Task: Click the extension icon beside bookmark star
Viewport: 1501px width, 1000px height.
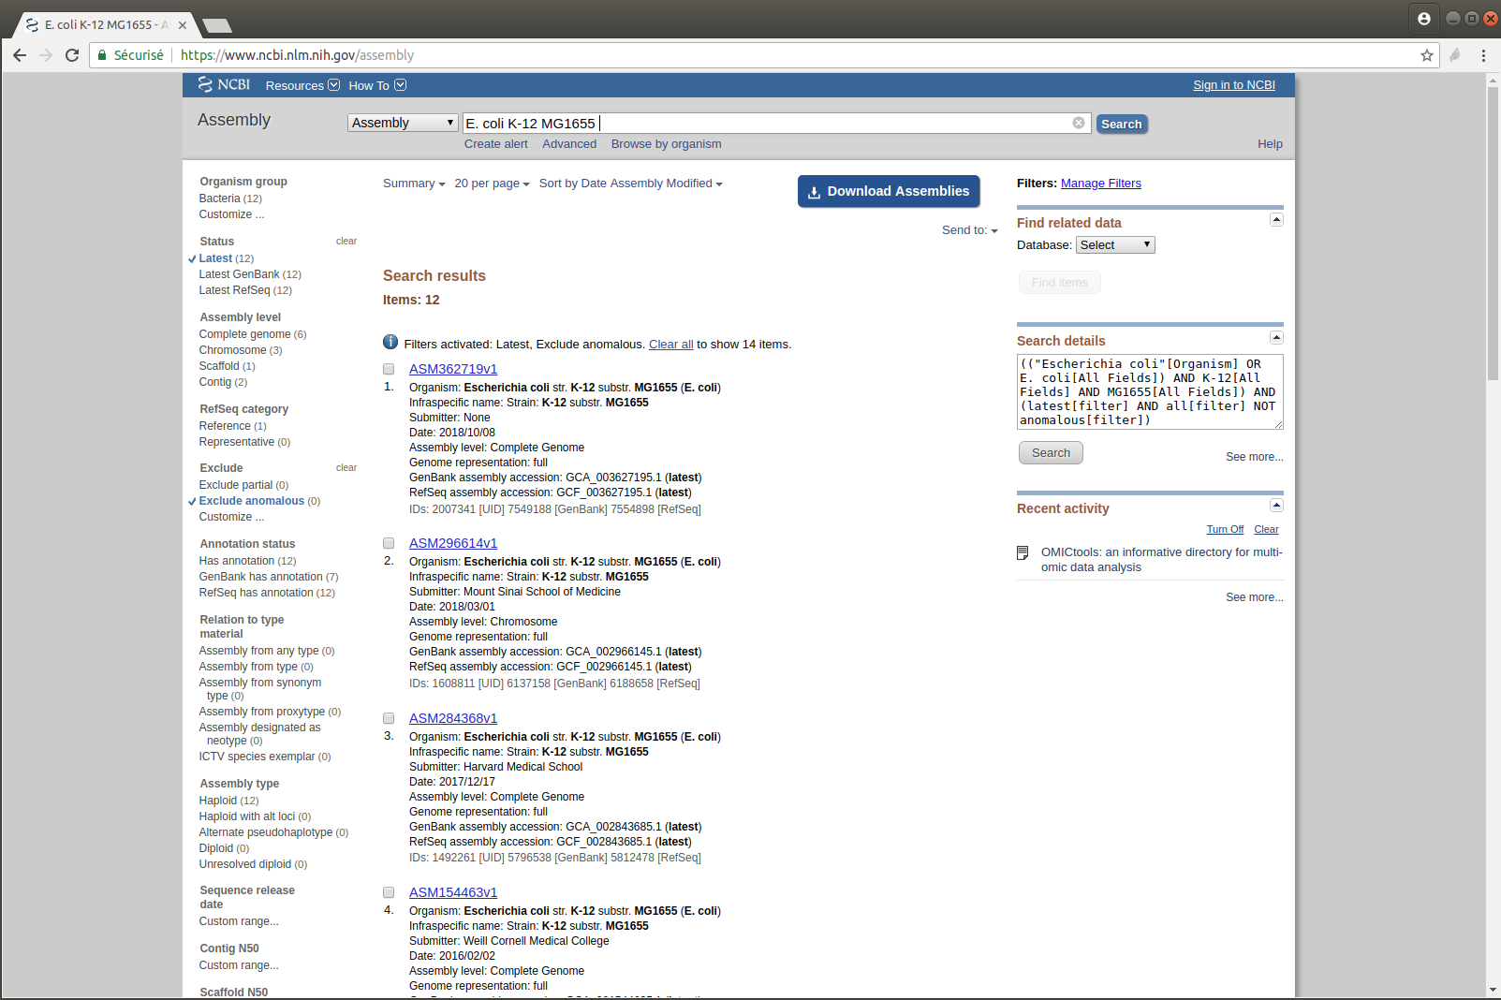Action: (1454, 55)
